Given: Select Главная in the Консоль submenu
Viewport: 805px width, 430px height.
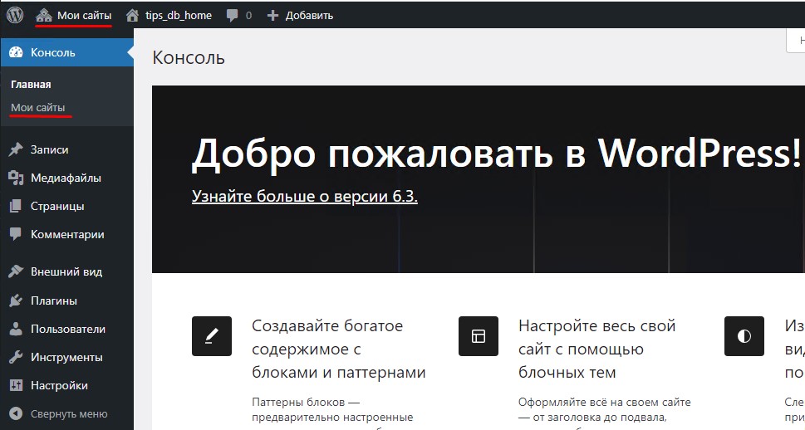Looking at the screenshot, I should (31, 85).
